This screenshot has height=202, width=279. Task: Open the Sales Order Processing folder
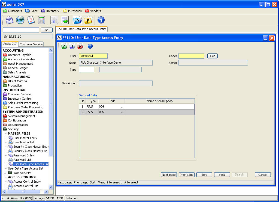click(20, 103)
